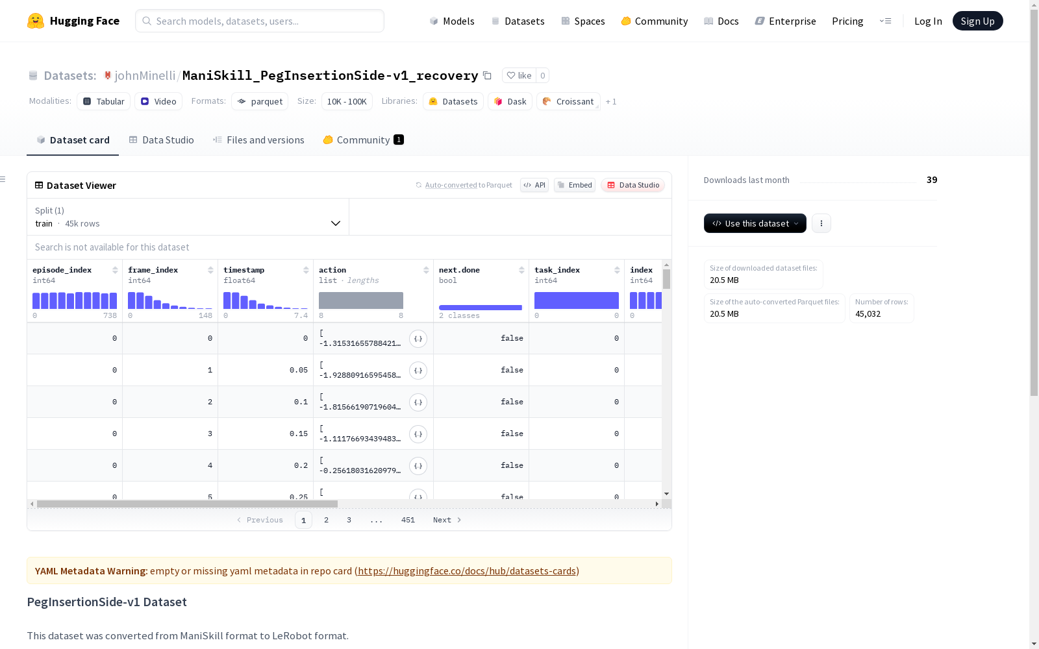Viewport: 1039px width, 649px height.
Task: Click the table horizontal scrollbar thumb
Action: tap(187, 504)
